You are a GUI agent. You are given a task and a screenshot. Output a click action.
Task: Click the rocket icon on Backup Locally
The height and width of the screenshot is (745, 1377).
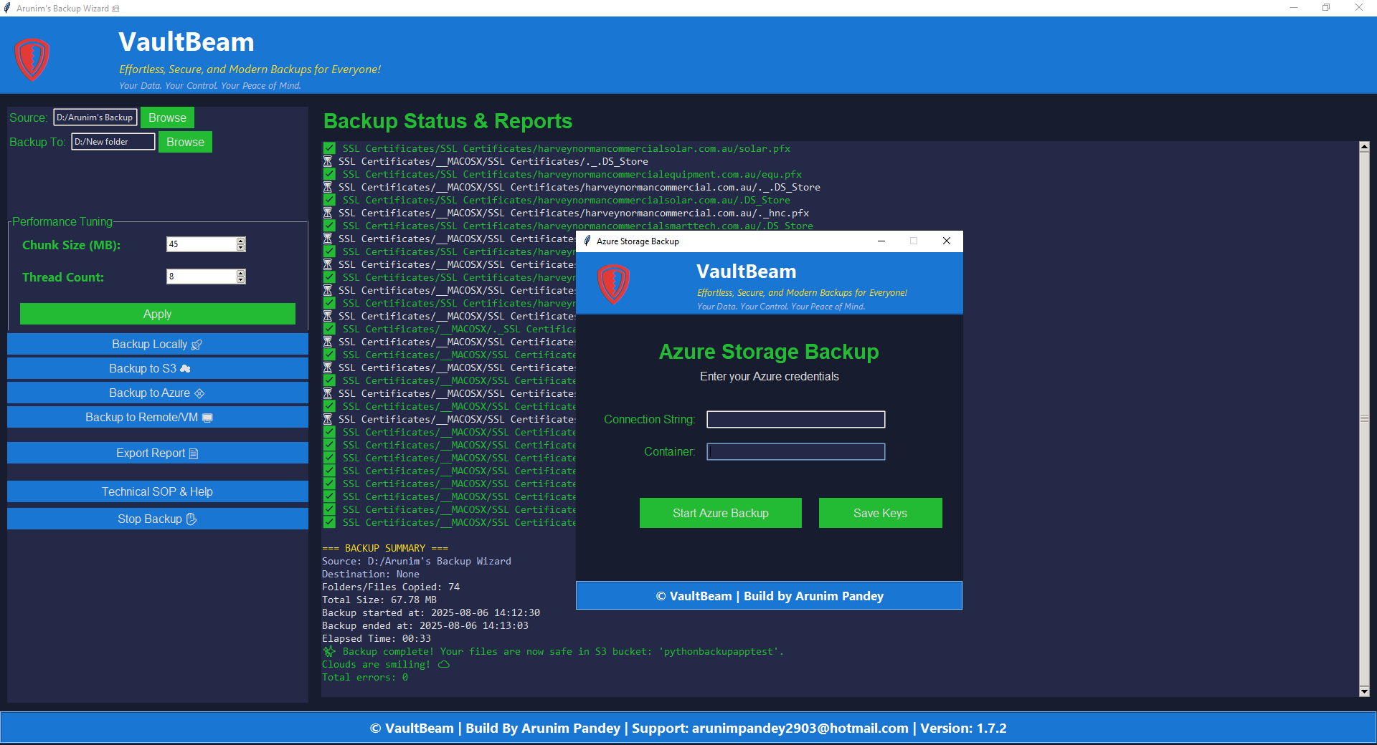coord(197,344)
